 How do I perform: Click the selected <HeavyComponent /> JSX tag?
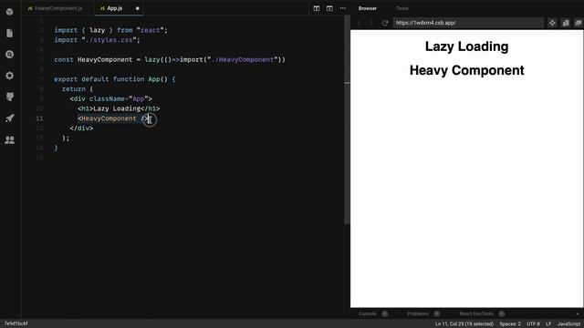click(113, 118)
